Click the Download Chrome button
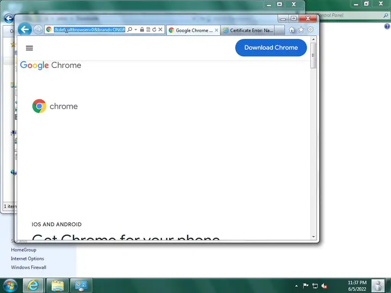This screenshot has width=391, height=293. (x=271, y=48)
